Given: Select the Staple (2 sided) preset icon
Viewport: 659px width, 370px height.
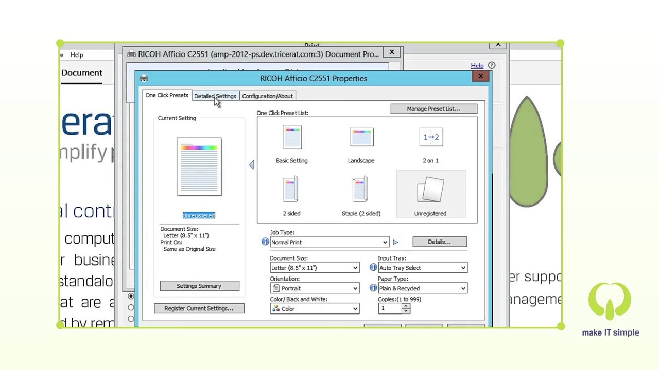Looking at the screenshot, I should coord(360,190).
